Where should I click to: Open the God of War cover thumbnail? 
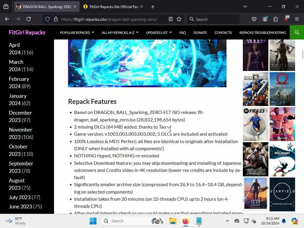[x=282, y=89]
